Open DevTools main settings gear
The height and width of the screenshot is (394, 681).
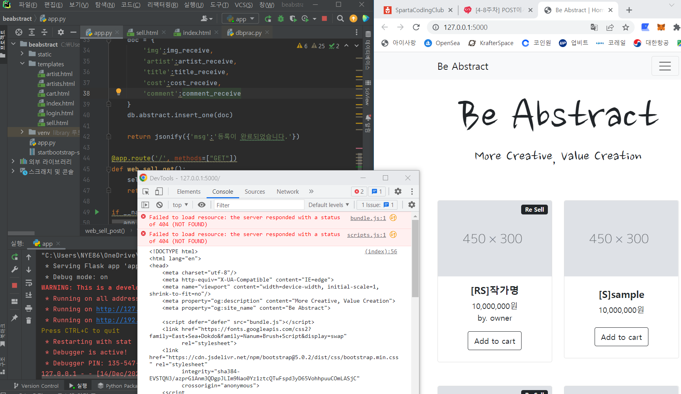(398, 191)
